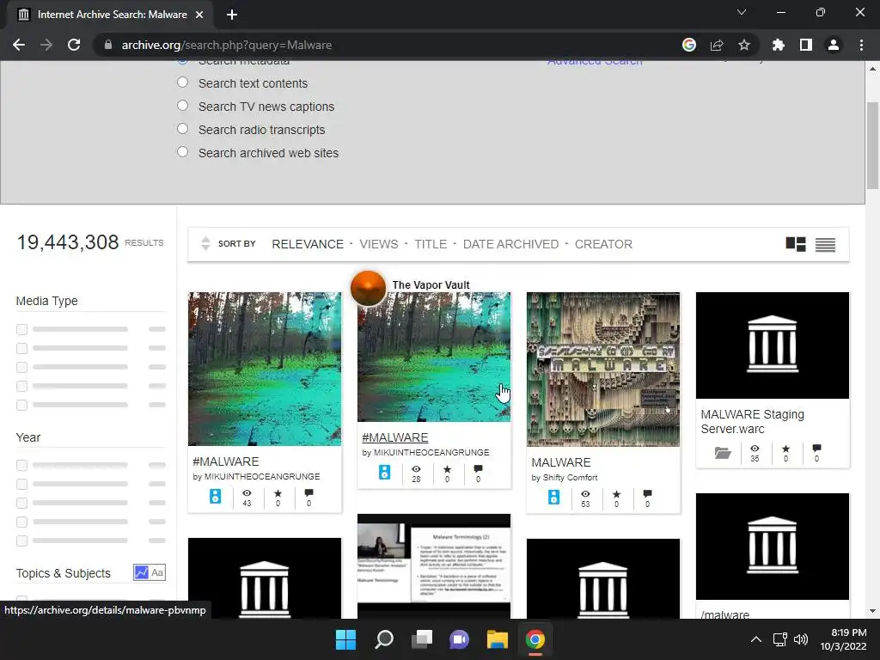Open the tab search dropdown chevron
The image size is (880, 660).
coord(742,12)
